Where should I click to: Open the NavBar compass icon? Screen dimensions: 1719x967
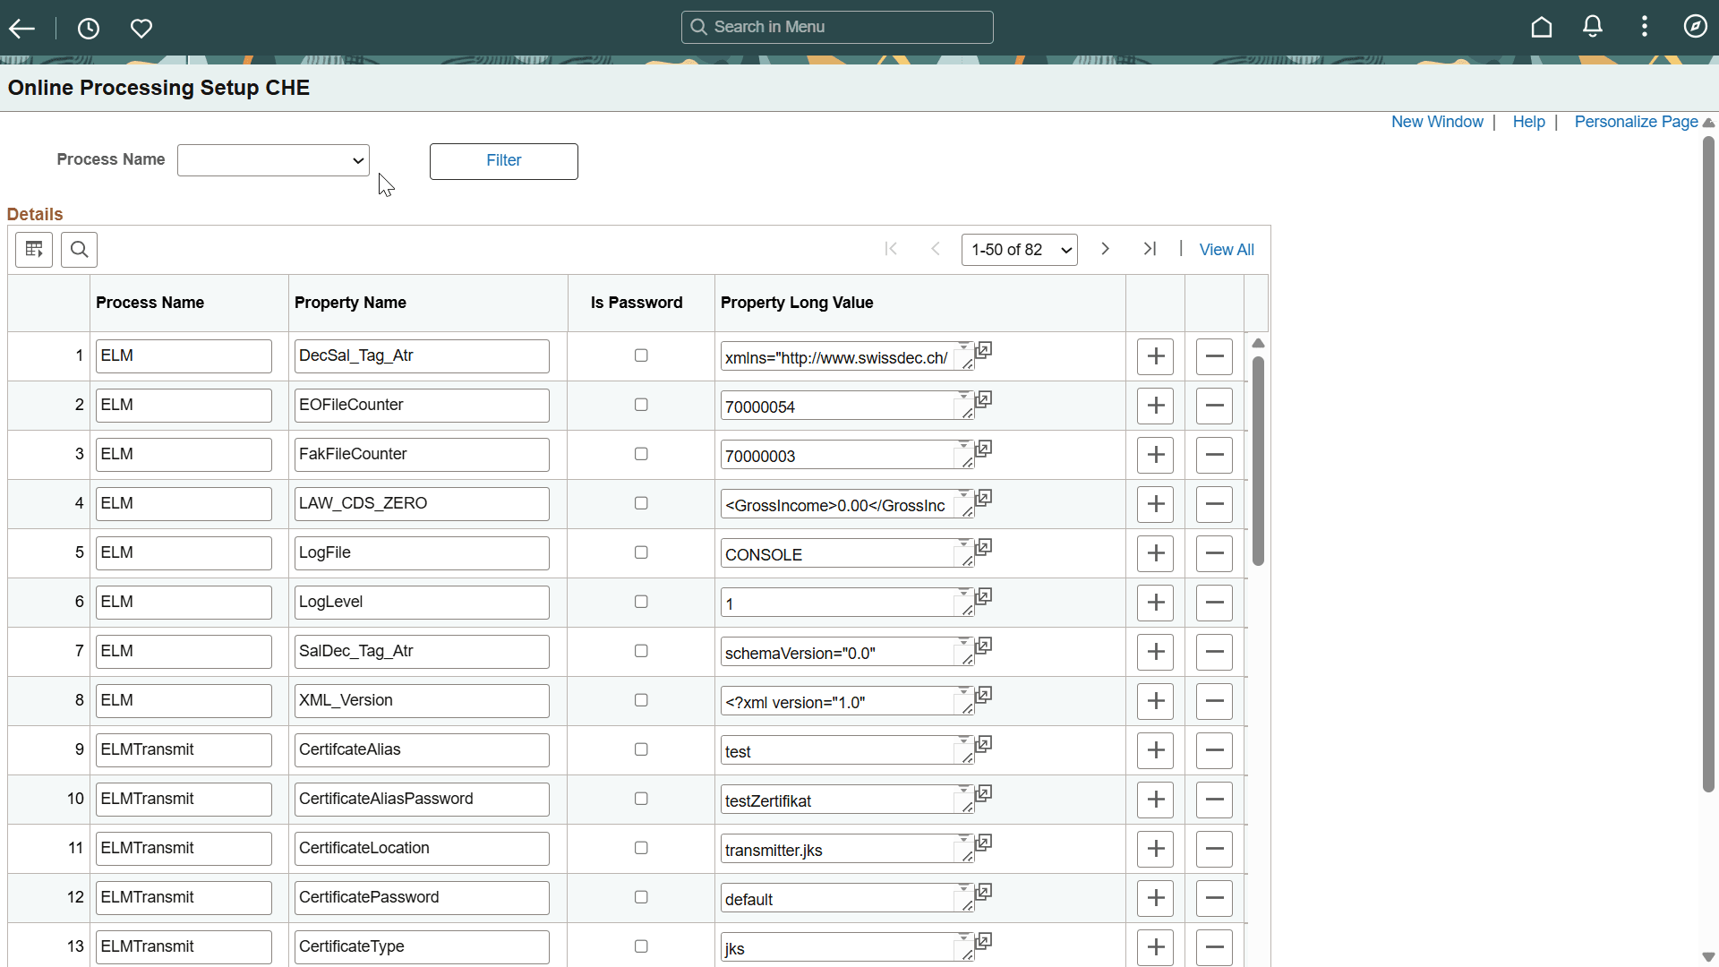(x=1697, y=27)
